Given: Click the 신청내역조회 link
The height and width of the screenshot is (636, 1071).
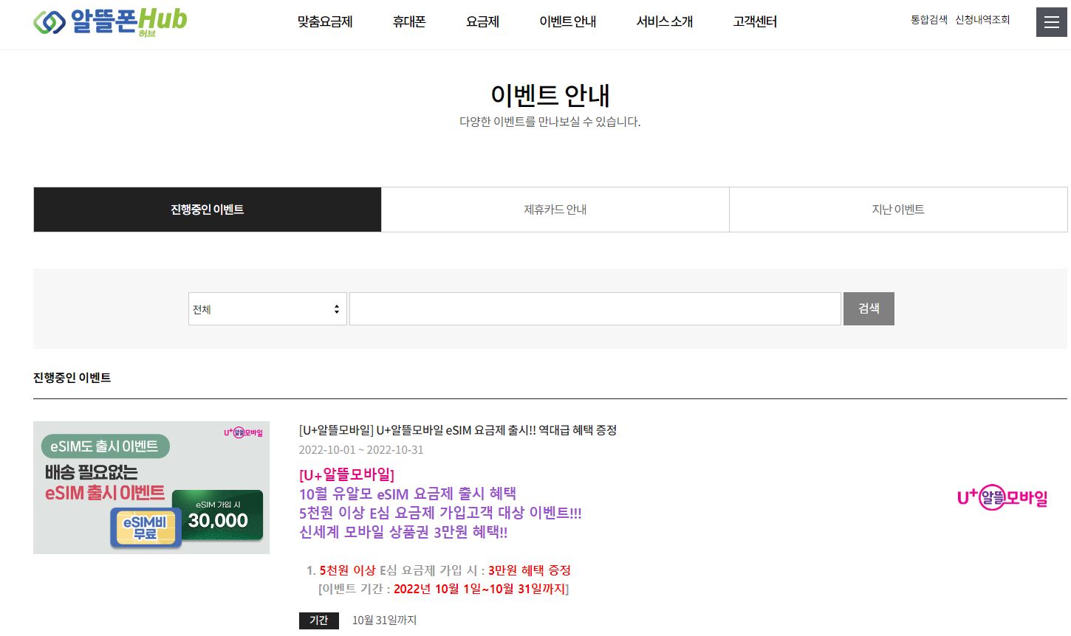Looking at the screenshot, I should point(982,20).
